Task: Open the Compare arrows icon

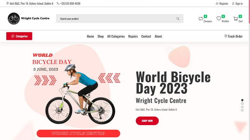Action: (201, 18)
